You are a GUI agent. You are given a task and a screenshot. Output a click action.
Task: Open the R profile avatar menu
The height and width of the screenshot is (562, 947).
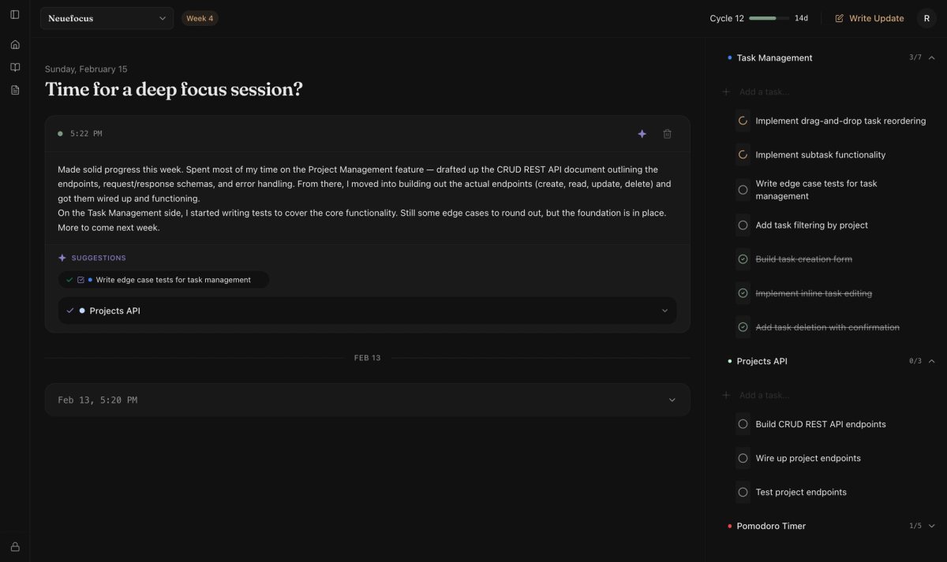[x=926, y=17]
